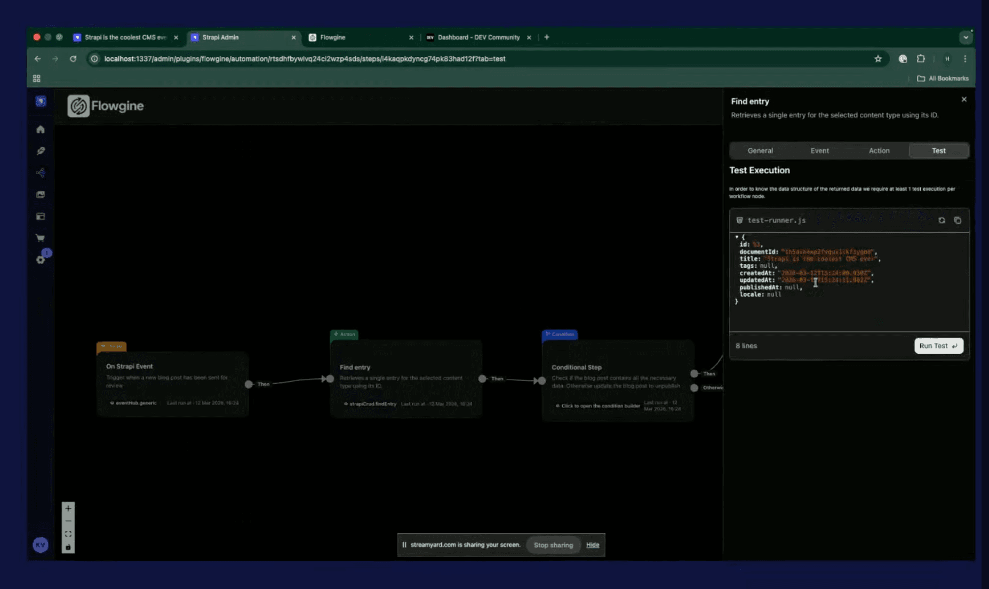Click 'Click to open the condition builder'
This screenshot has height=589, width=989.
[600, 406]
